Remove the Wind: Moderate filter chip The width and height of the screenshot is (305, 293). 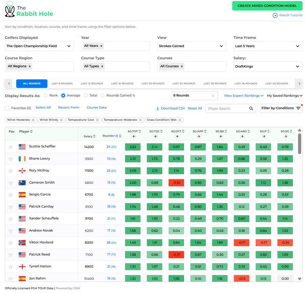tap(33, 120)
